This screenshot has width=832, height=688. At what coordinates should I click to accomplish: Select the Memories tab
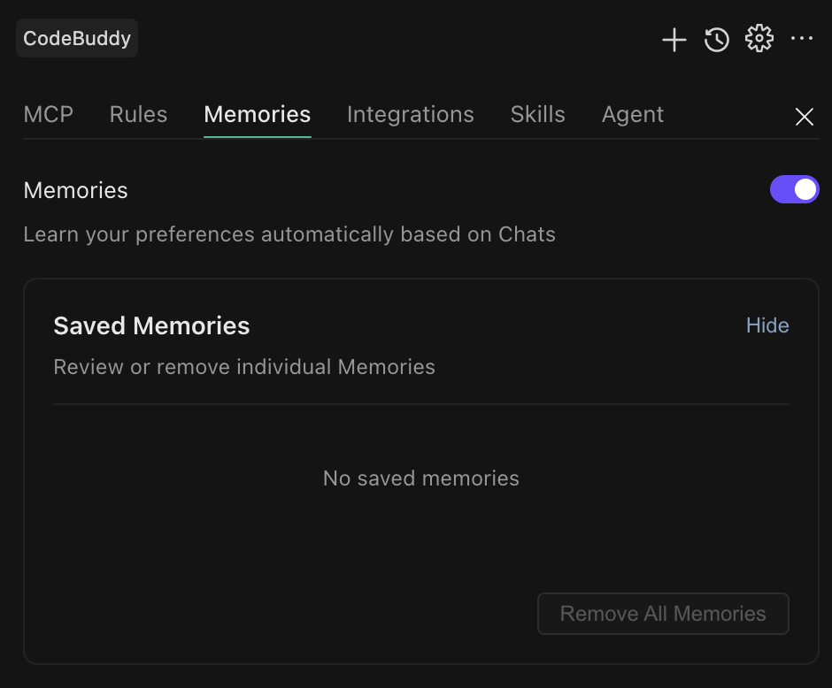257,115
